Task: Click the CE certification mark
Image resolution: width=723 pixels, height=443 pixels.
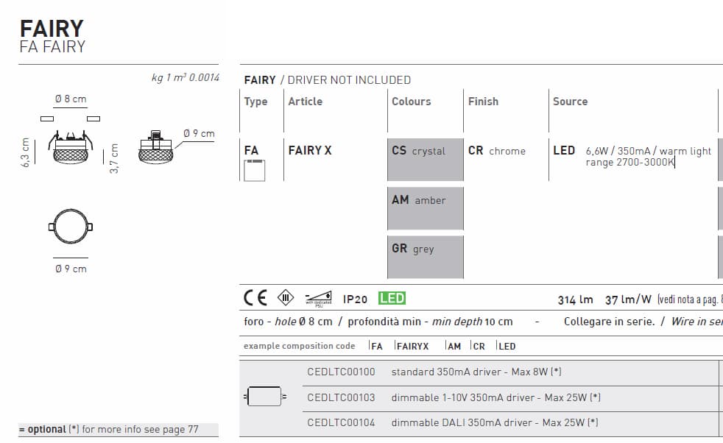Action: click(x=254, y=297)
